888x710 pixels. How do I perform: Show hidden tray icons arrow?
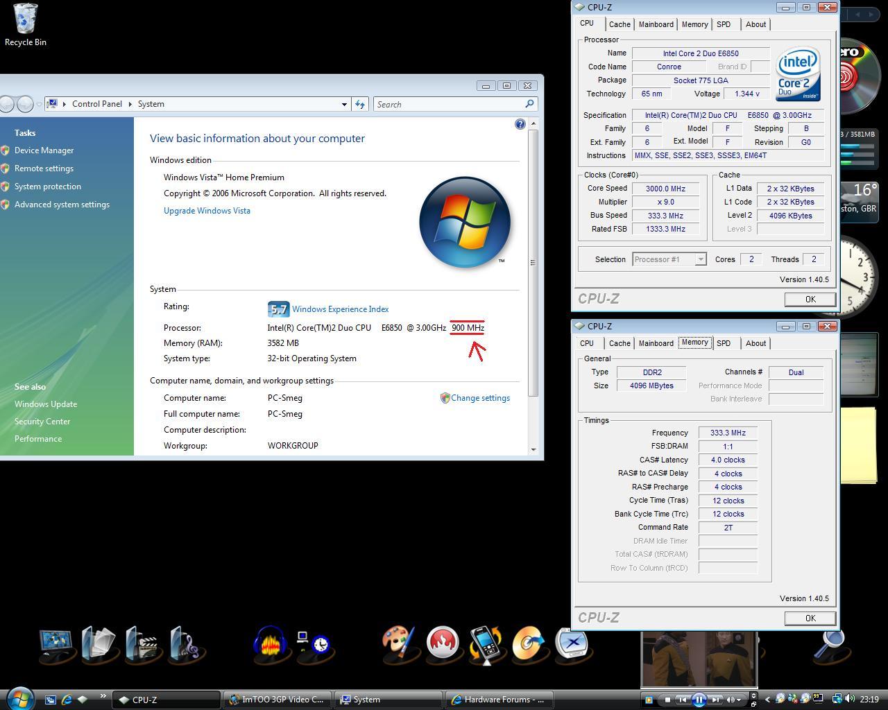click(x=767, y=700)
